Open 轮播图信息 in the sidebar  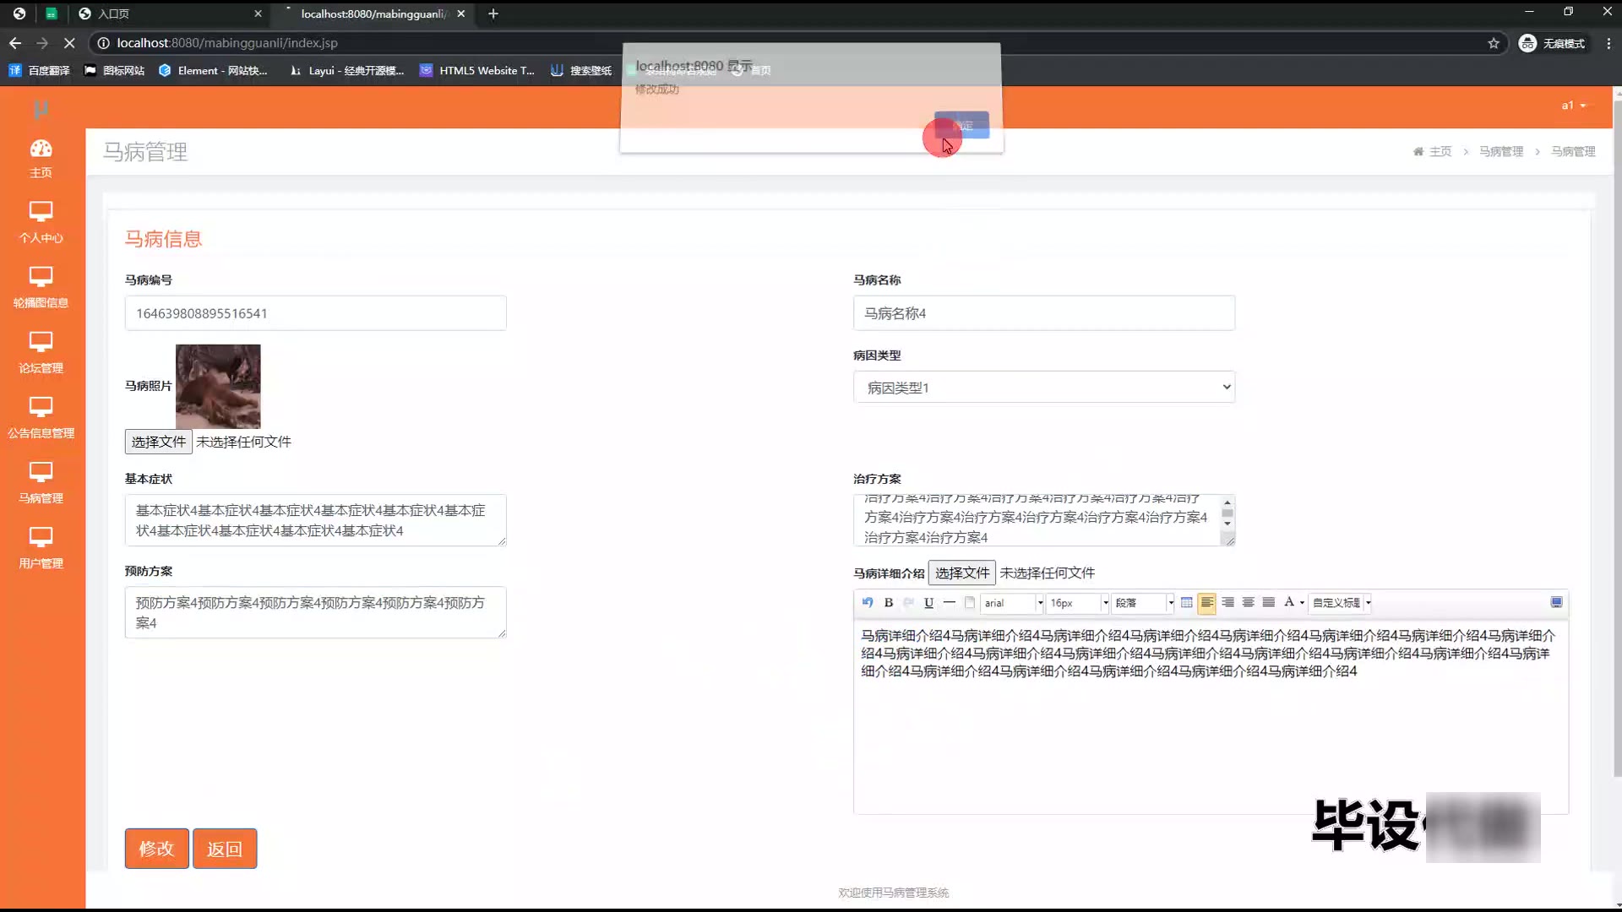click(x=41, y=288)
